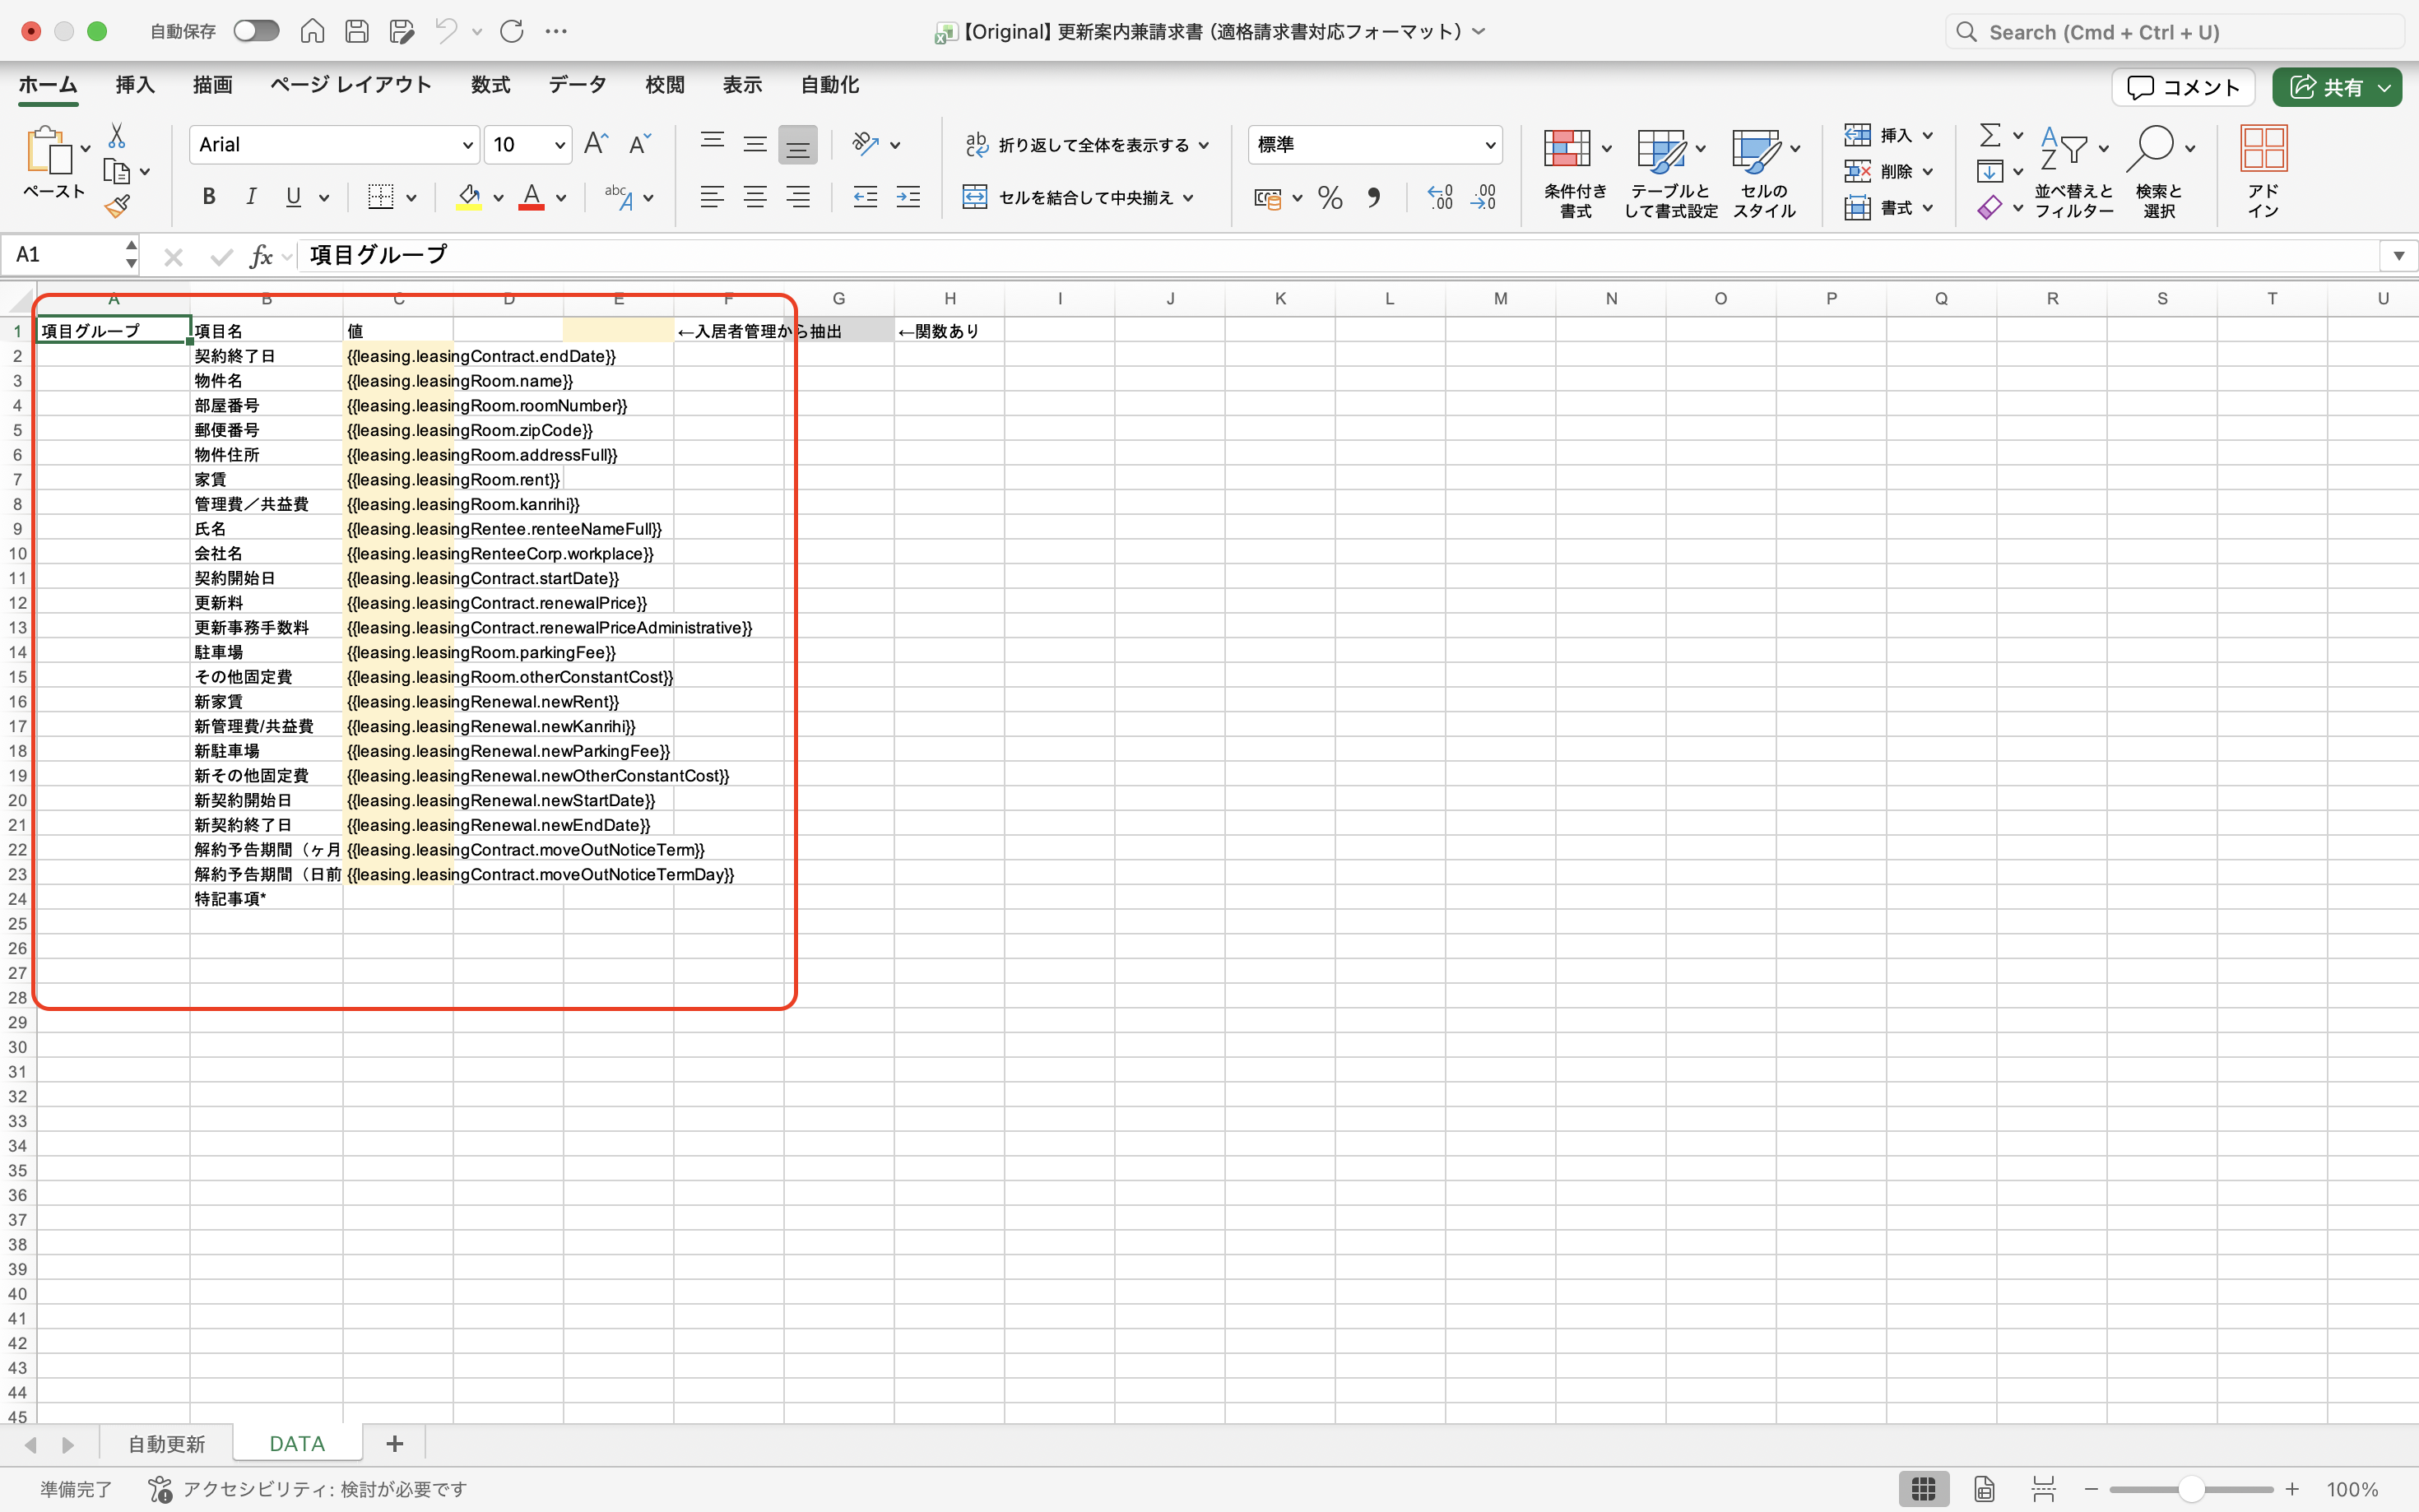The height and width of the screenshot is (1512, 2419).
Task: Expand the borders dropdown arrow
Action: pyautogui.click(x=411, y=198)
